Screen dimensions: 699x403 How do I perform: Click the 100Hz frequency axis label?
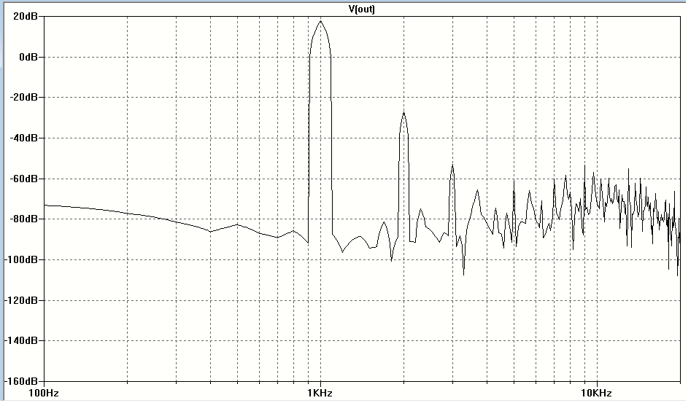44,394
